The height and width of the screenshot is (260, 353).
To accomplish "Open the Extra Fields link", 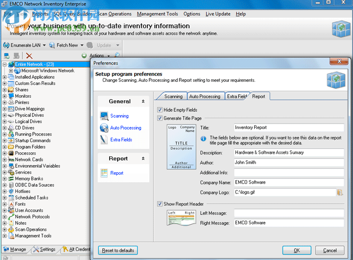I will 121,139.
